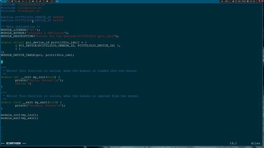264x148 pixels.
Task: Click the 19,1 cursor position indicator
Action: [233, 143]
